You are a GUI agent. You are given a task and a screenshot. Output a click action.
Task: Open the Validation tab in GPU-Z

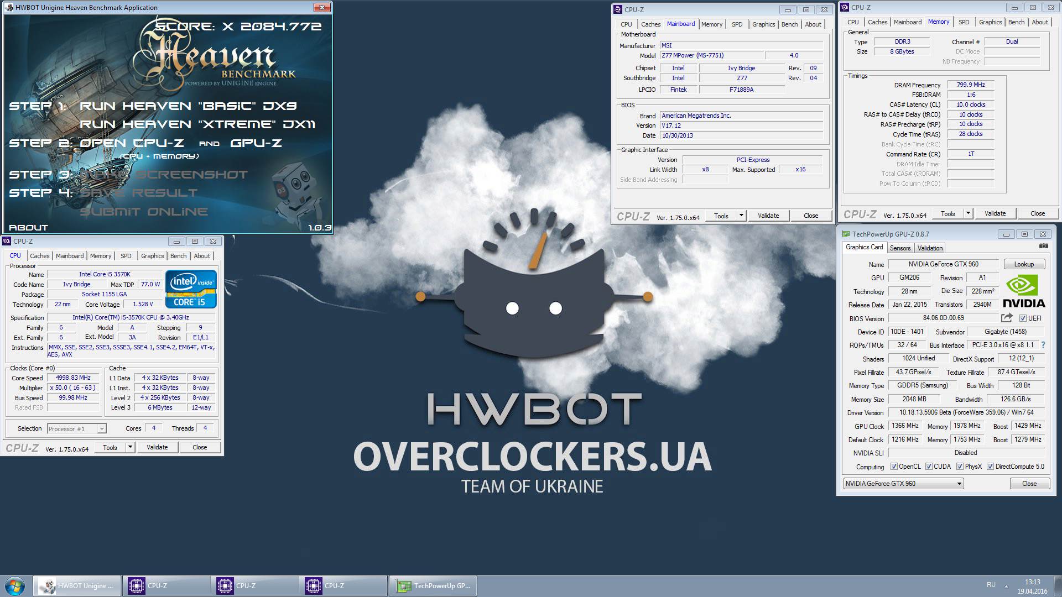(930, 248)
